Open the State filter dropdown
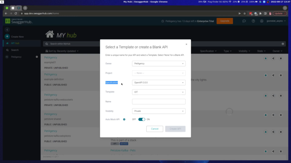 pyautogui.click(x=261, y=51)
